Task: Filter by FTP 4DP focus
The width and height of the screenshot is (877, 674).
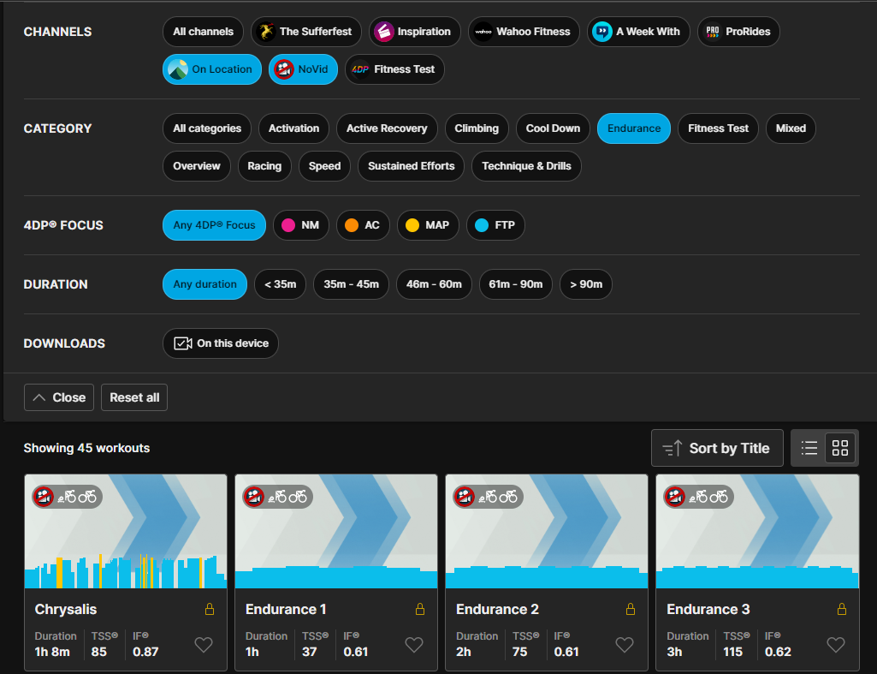Action: tap(495, 225)
